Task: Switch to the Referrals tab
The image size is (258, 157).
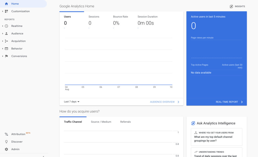Action: (x=125, y=122)
